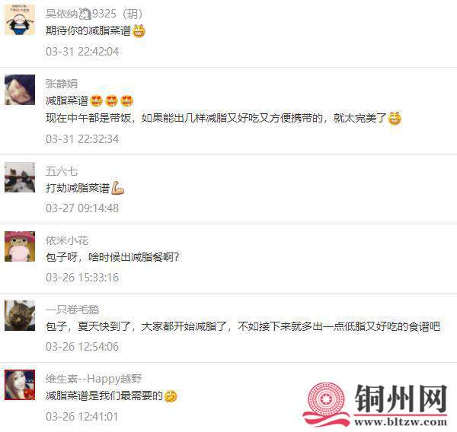The height and width of the screenshot is (432, 457).
Task: Click the third heart-eyes emoji in 张静娟's comment
Action: click(x=126, y=100)
